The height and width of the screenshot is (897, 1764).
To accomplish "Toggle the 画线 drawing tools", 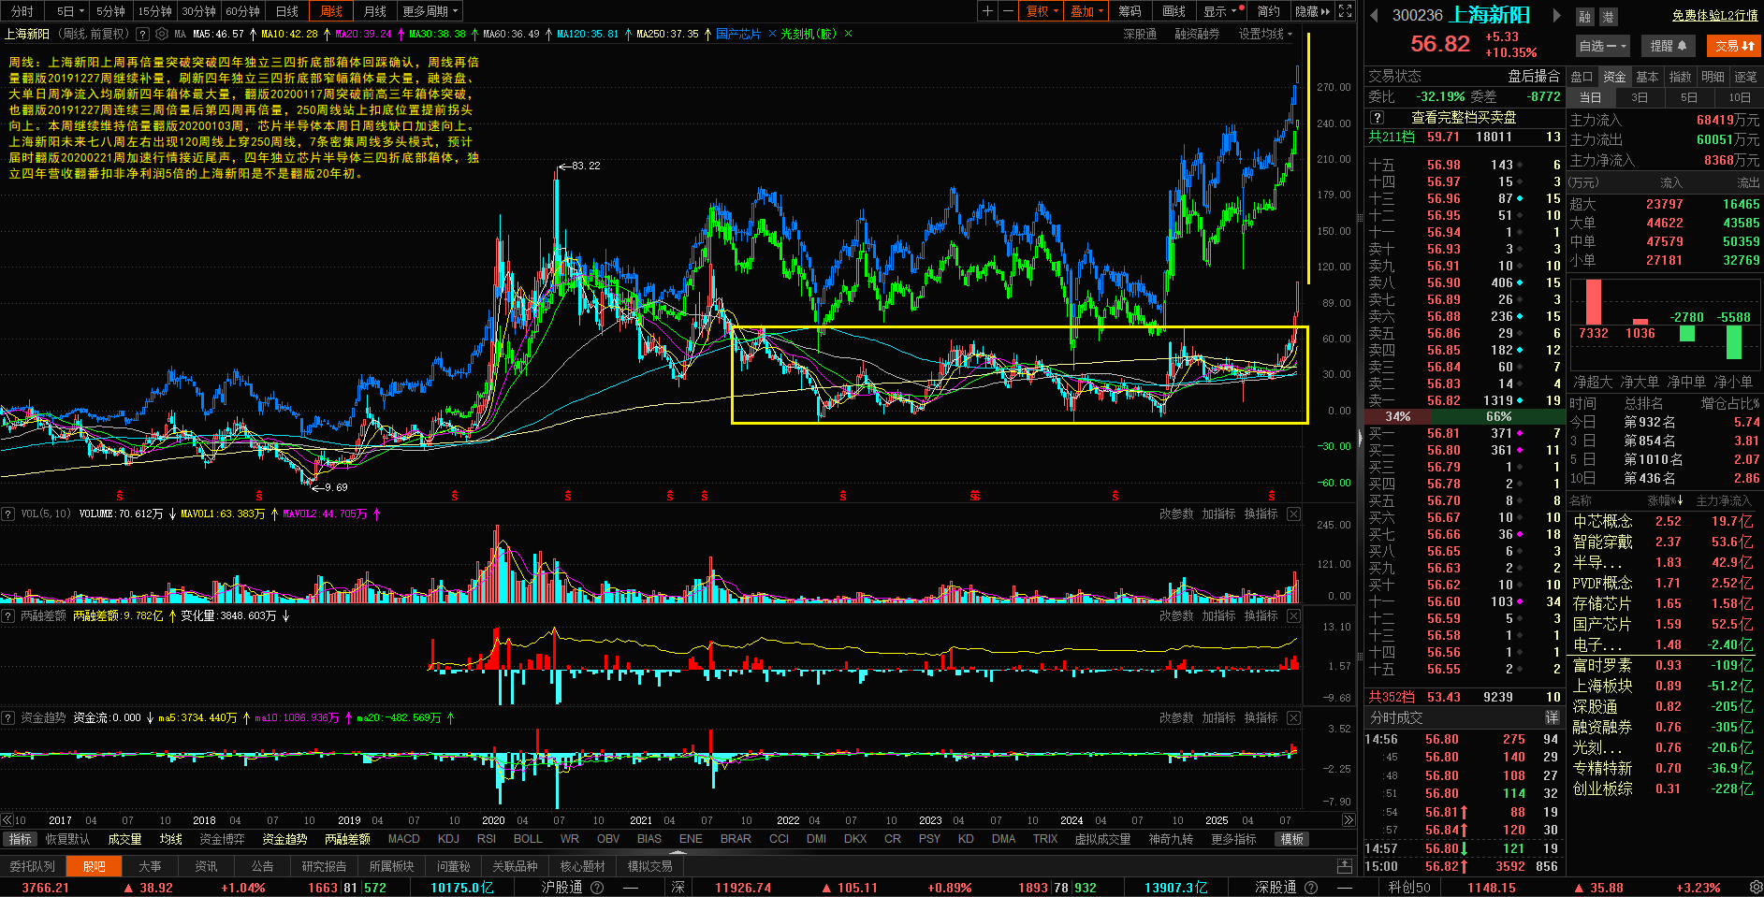I will pos(1174,11).
